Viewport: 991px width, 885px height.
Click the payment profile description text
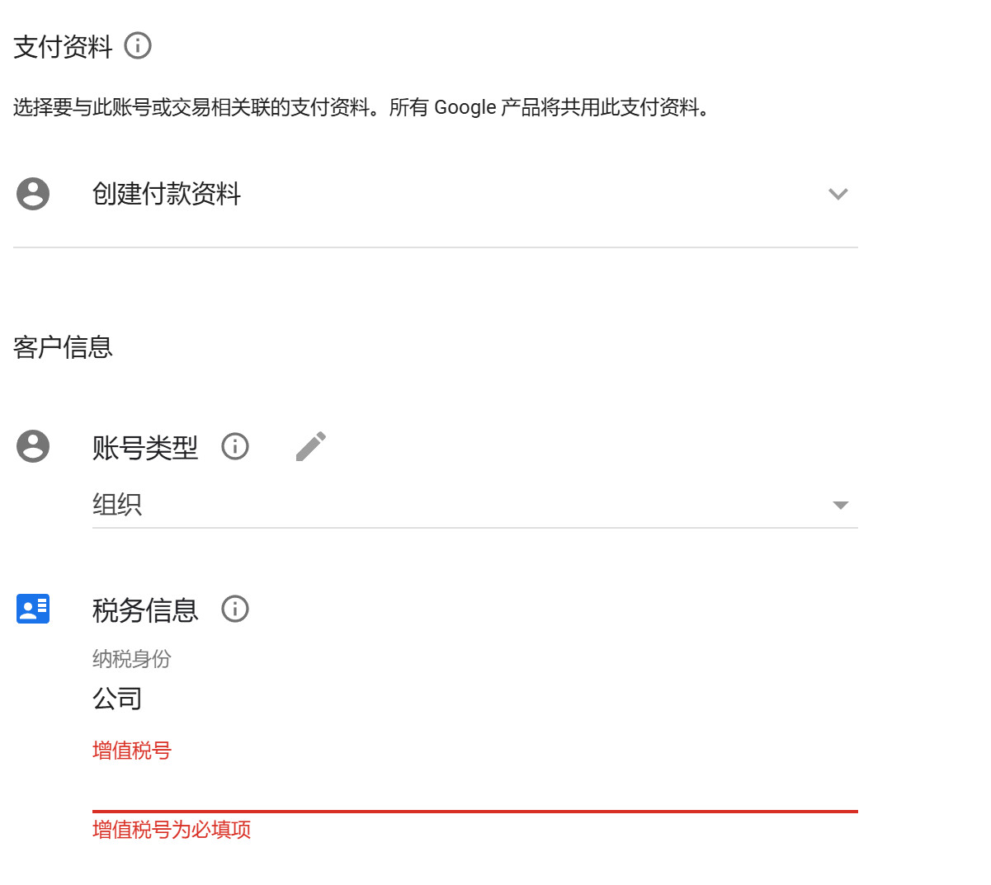coord(361,107)
